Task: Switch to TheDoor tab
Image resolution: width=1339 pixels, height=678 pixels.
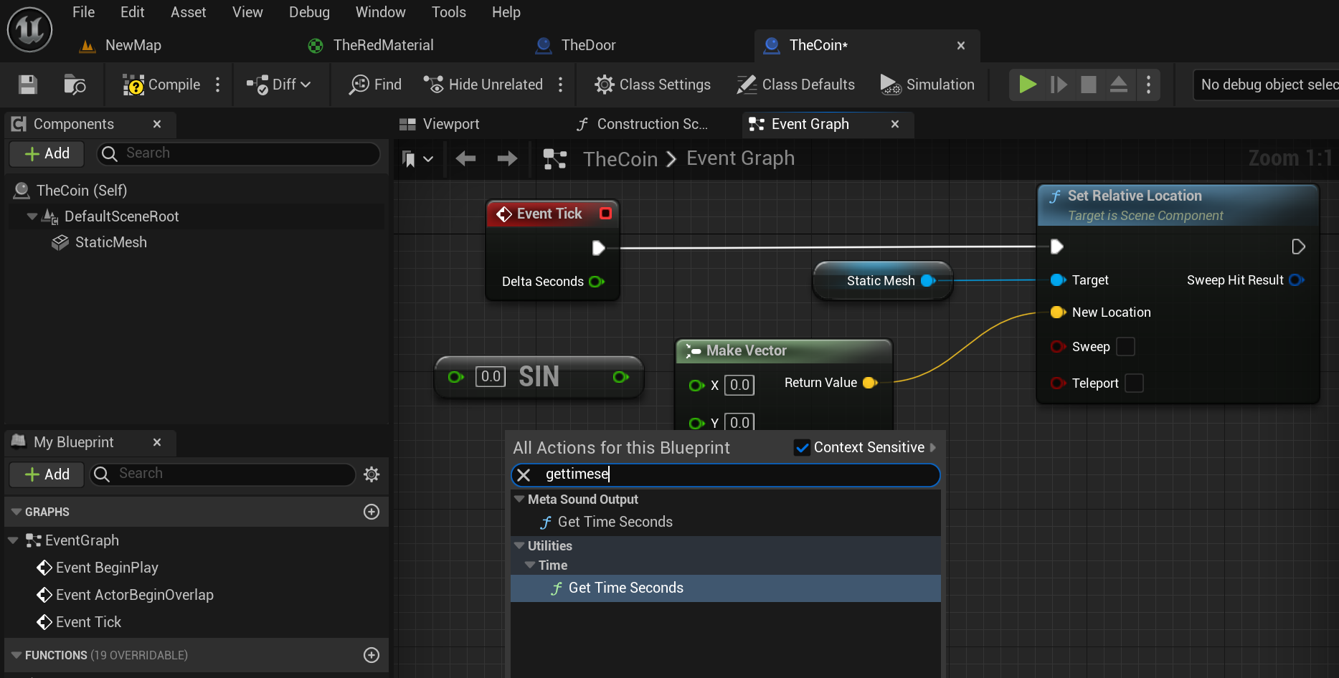Action: (x=576, y=45)
